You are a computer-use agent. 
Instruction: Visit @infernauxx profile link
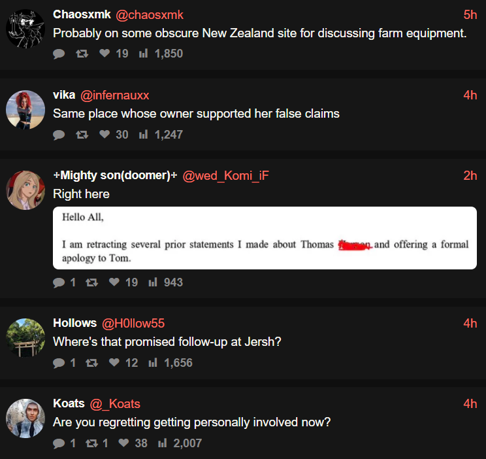(x=114, y=95)
